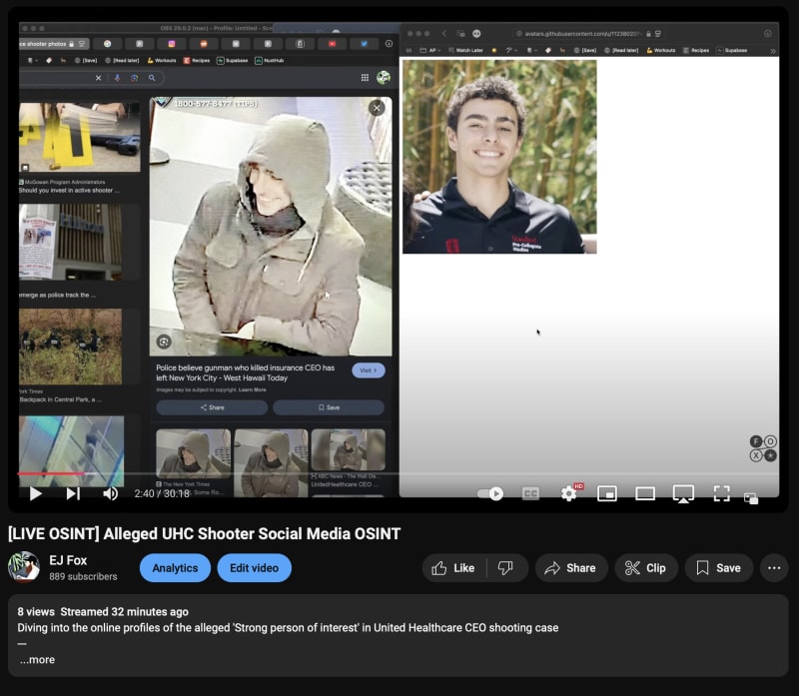Click the Instagram tab icon in the recorded browser
Screen dimensions: 799x696
[172, 44]
